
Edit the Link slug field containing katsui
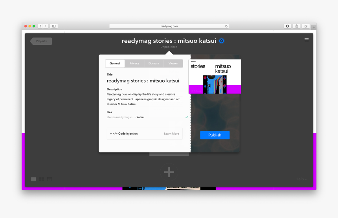point(157,117)
